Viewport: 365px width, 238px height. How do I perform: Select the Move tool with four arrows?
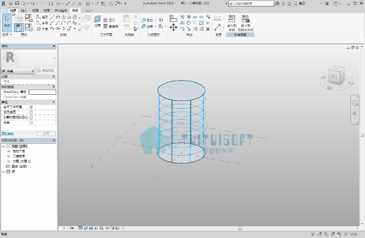coord(173,28)
